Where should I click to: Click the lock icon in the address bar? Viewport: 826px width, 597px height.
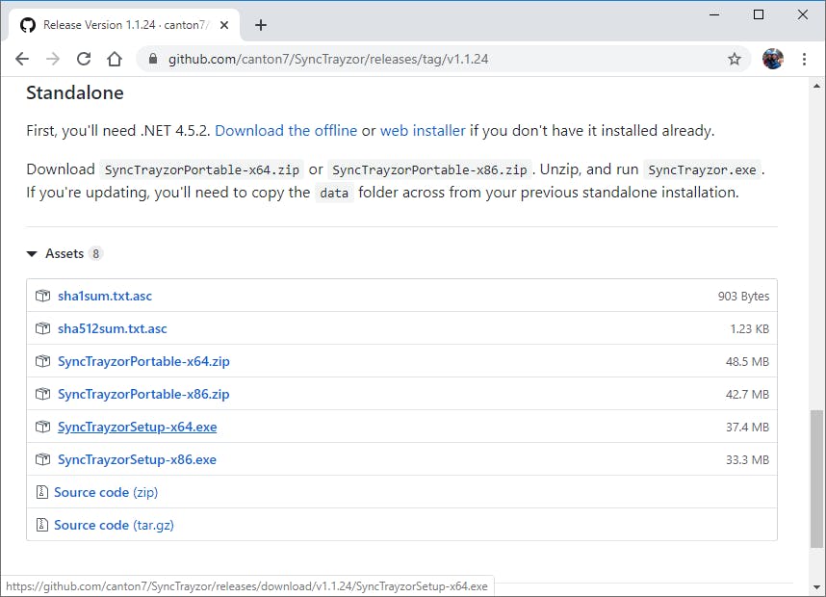(152, 59)
